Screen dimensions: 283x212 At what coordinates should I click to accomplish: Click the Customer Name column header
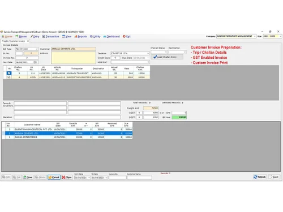pos(32,124)
